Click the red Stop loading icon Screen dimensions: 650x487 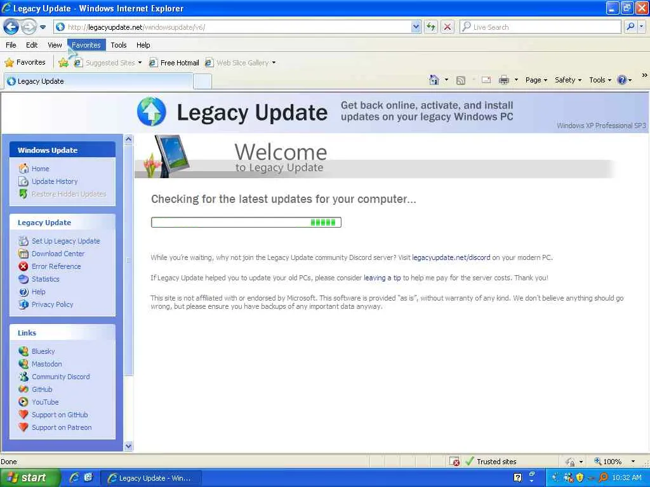click(x=448, y=27)
